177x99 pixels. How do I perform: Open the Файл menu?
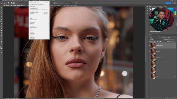[3, 1]
